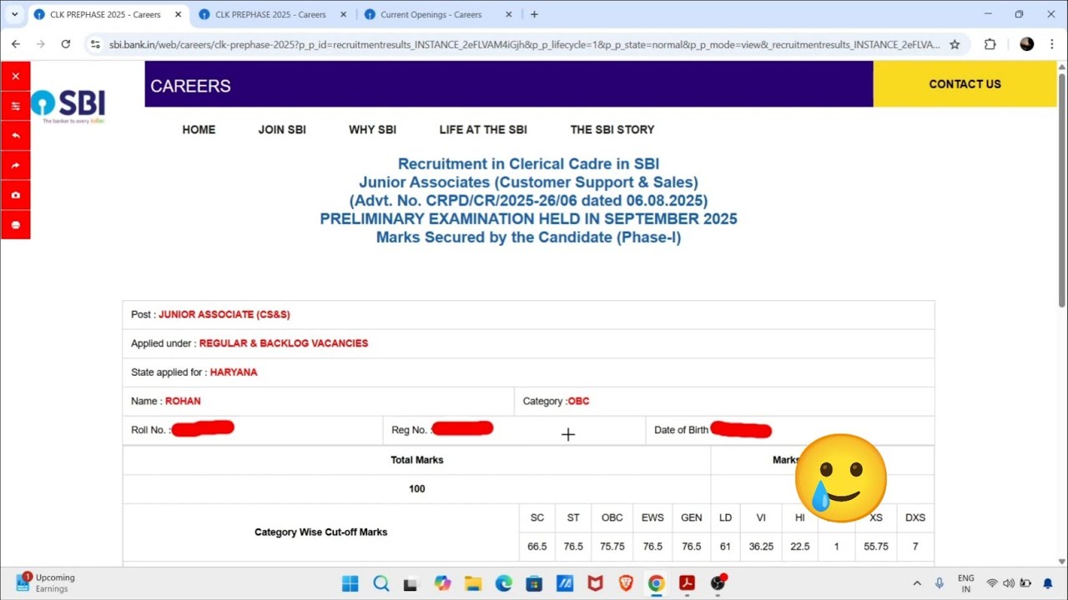Open the browser extensions puzzle icon
The image size is (1068, 600).
coord(990,44)
